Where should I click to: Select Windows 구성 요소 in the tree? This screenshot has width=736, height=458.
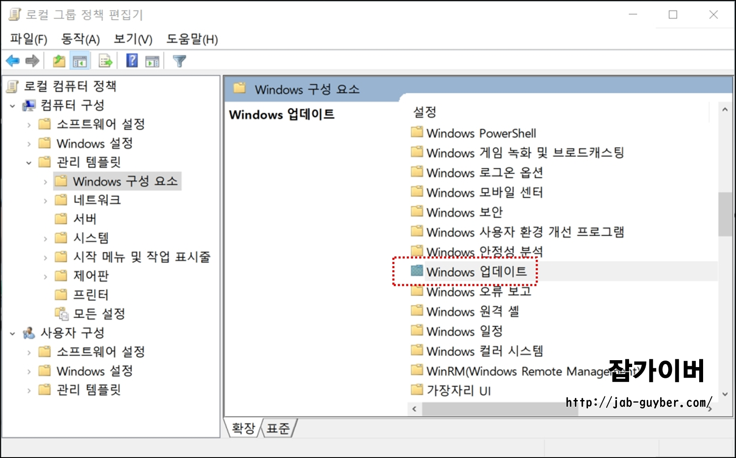(126, 181)
